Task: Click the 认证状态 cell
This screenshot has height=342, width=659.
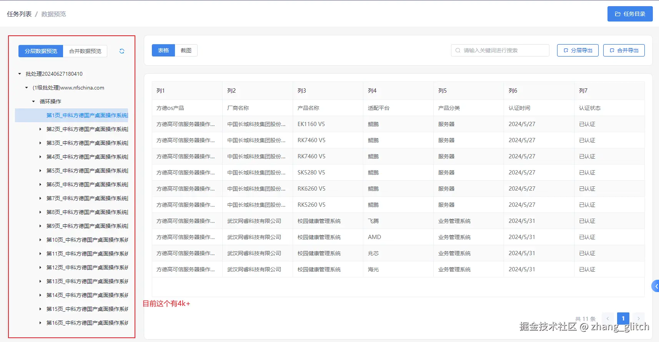Action: pyautogui.click(x=609, y=108)
